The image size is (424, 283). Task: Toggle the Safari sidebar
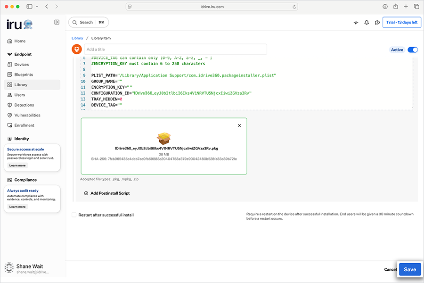tap(29, 7)
